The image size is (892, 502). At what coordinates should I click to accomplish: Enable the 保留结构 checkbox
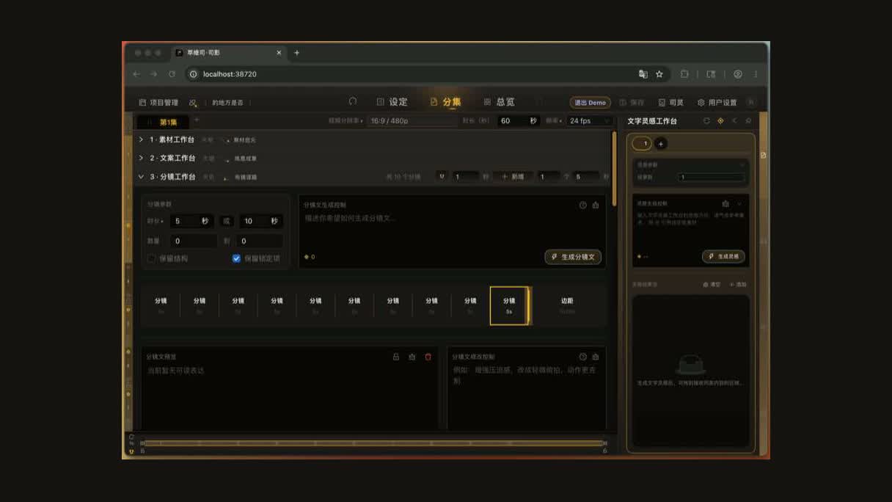pos(152,258)
